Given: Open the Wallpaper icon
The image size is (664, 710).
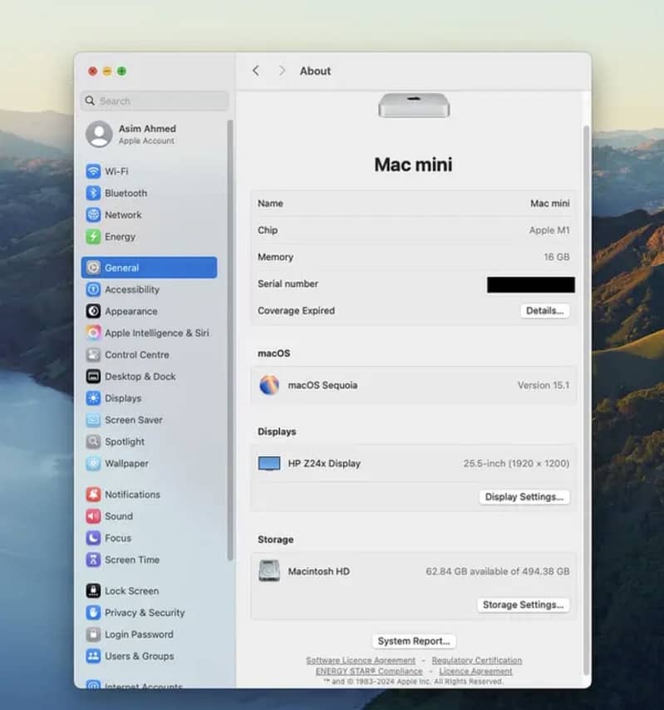Looking at the screenshot, I should coord(93,463).
